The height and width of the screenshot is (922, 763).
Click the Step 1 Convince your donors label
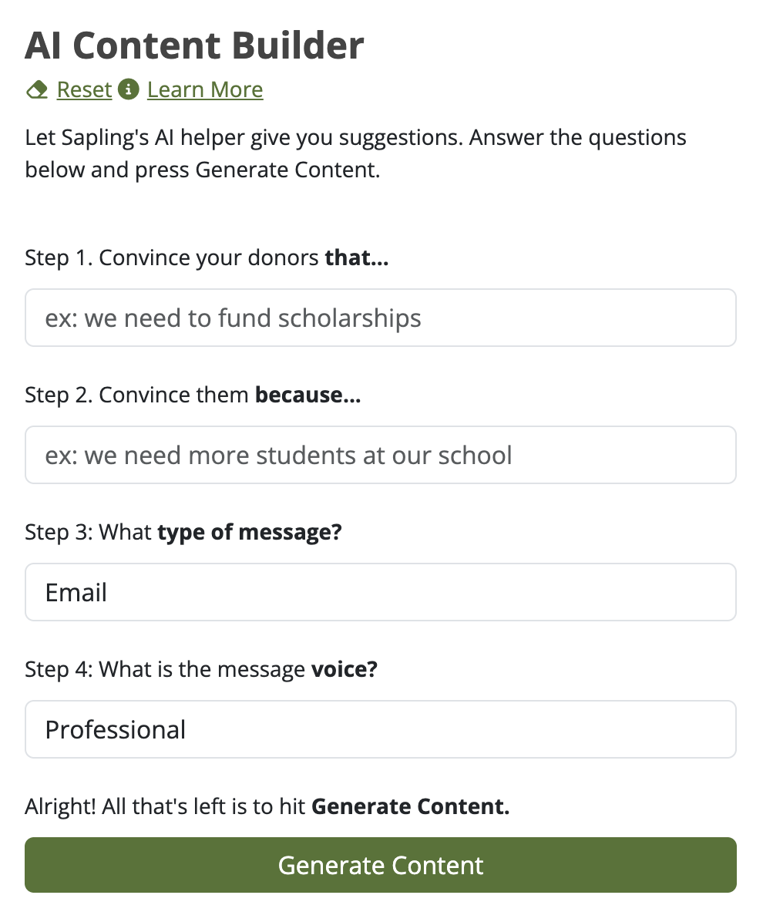207,258
